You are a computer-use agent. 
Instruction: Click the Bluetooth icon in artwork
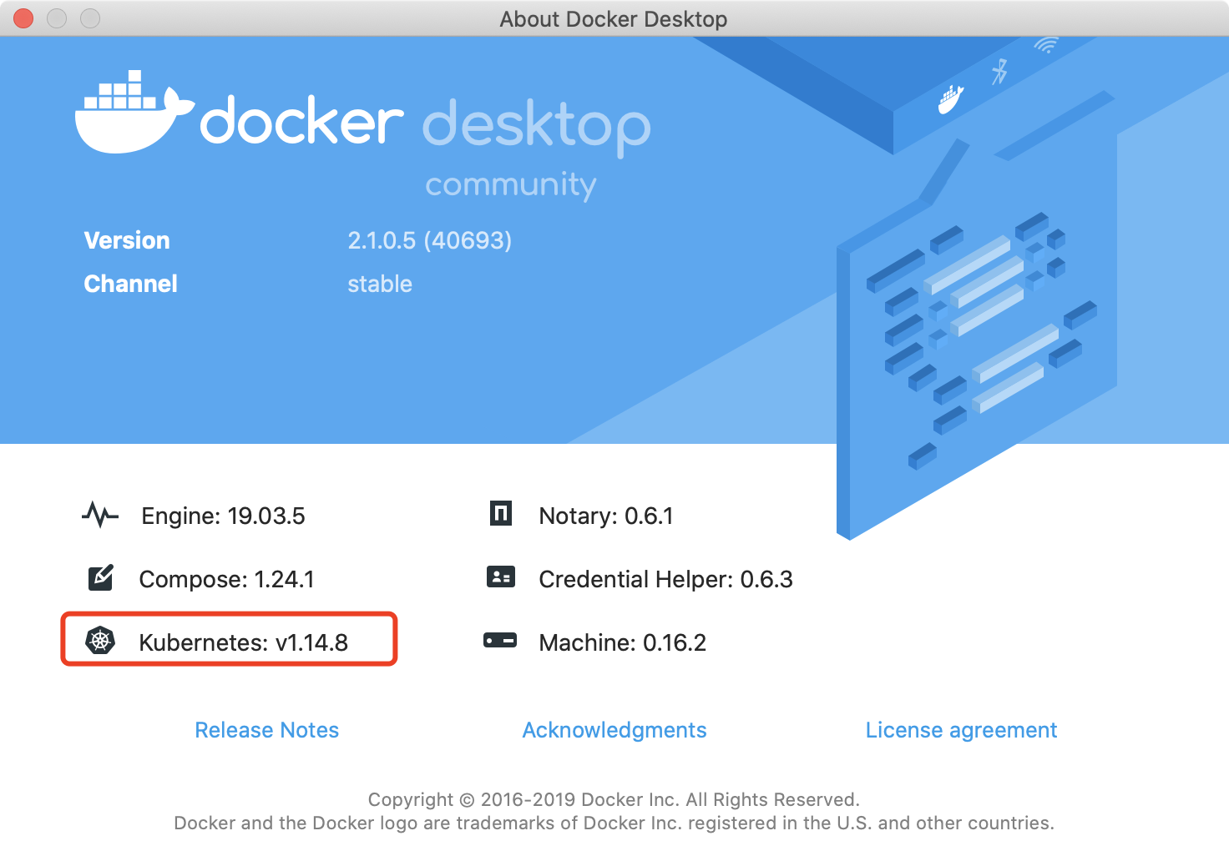999,72
